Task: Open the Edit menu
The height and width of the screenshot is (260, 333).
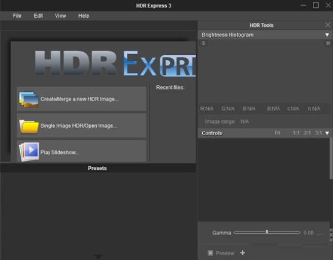Action: (x=39, y=16)
